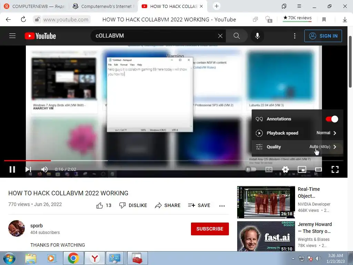
Task: Open the red toolbox taskbar app
Action: (x=137, y=258)
